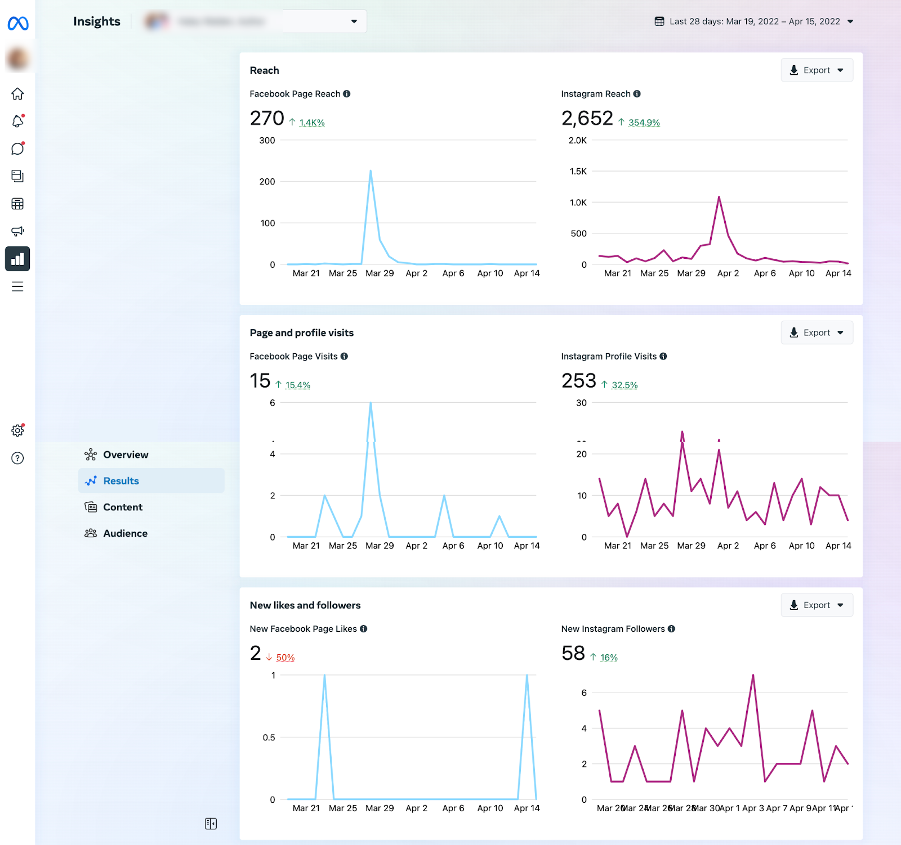
Task: Open the Help question mark icon
Action: (17, 458)
